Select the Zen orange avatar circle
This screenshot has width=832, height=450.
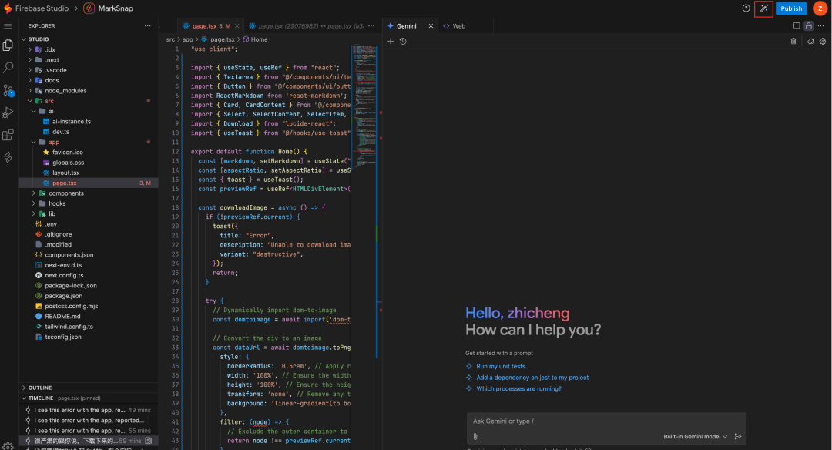(x=820, y=8)
